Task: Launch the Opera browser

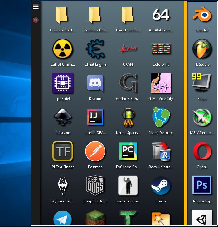Action: pos(202,151)
